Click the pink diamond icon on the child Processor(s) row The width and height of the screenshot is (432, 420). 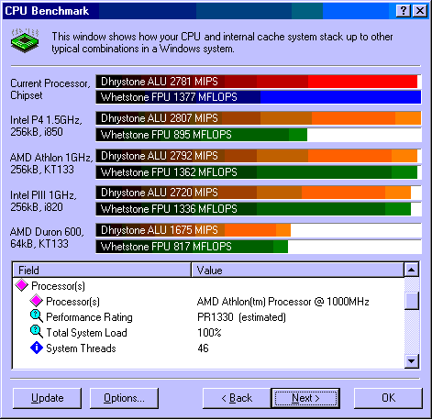click(x=37, y=301)
